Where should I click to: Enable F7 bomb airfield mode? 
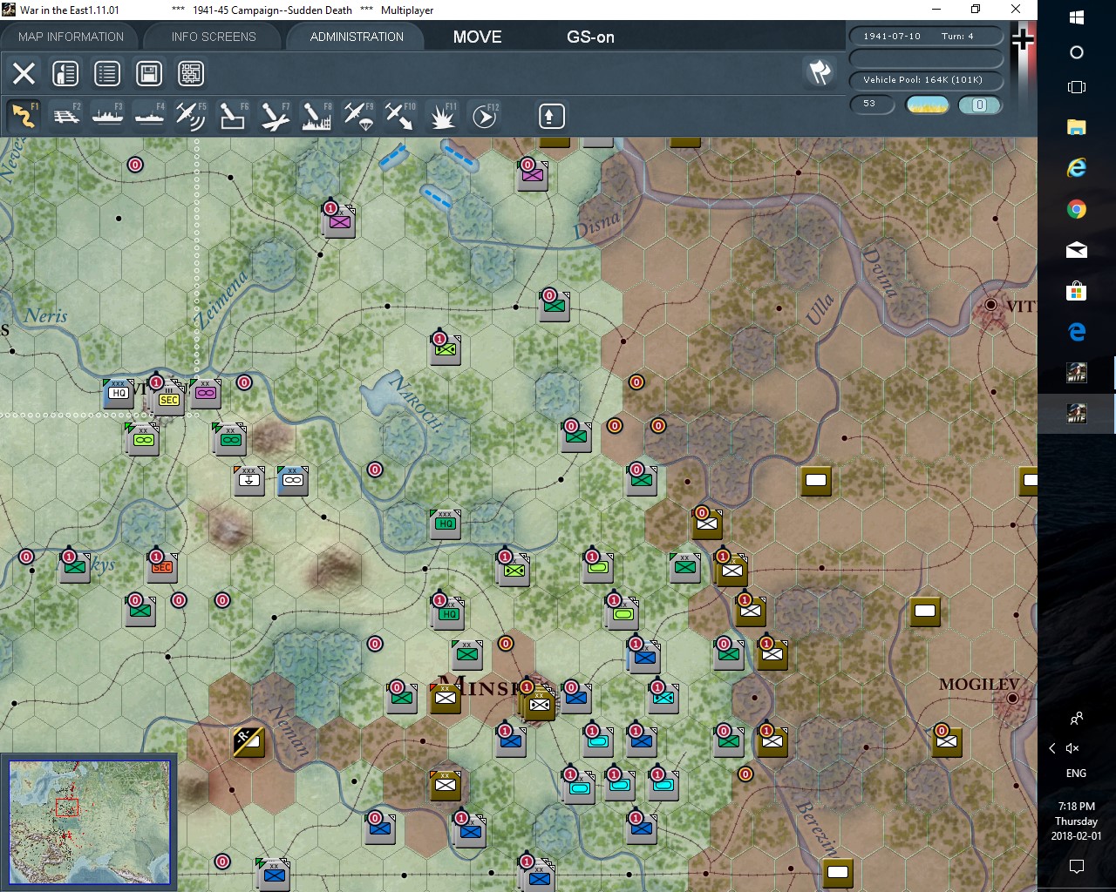click(275, 116)
